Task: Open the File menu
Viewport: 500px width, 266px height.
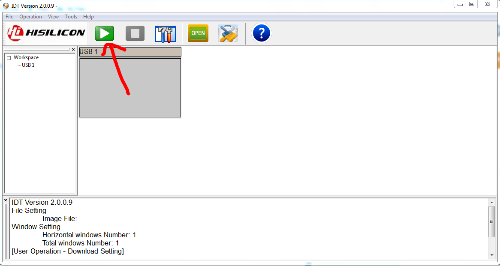Action: (x=9, y=17)
